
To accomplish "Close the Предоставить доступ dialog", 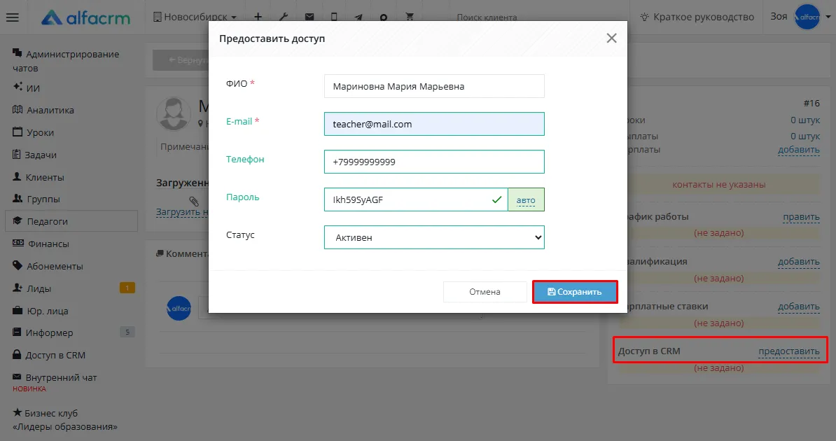I will point(611,38).
